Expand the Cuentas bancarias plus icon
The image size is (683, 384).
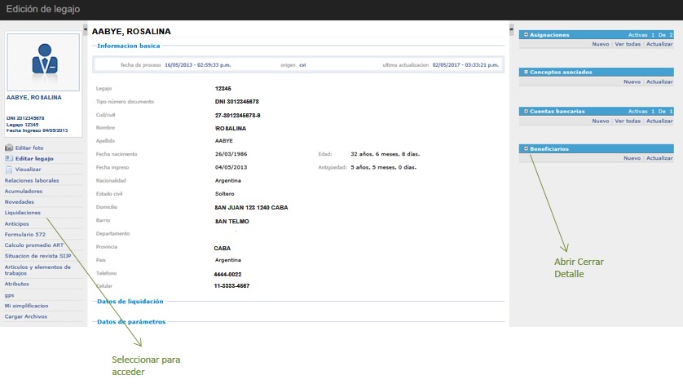(x=527, y=111)
